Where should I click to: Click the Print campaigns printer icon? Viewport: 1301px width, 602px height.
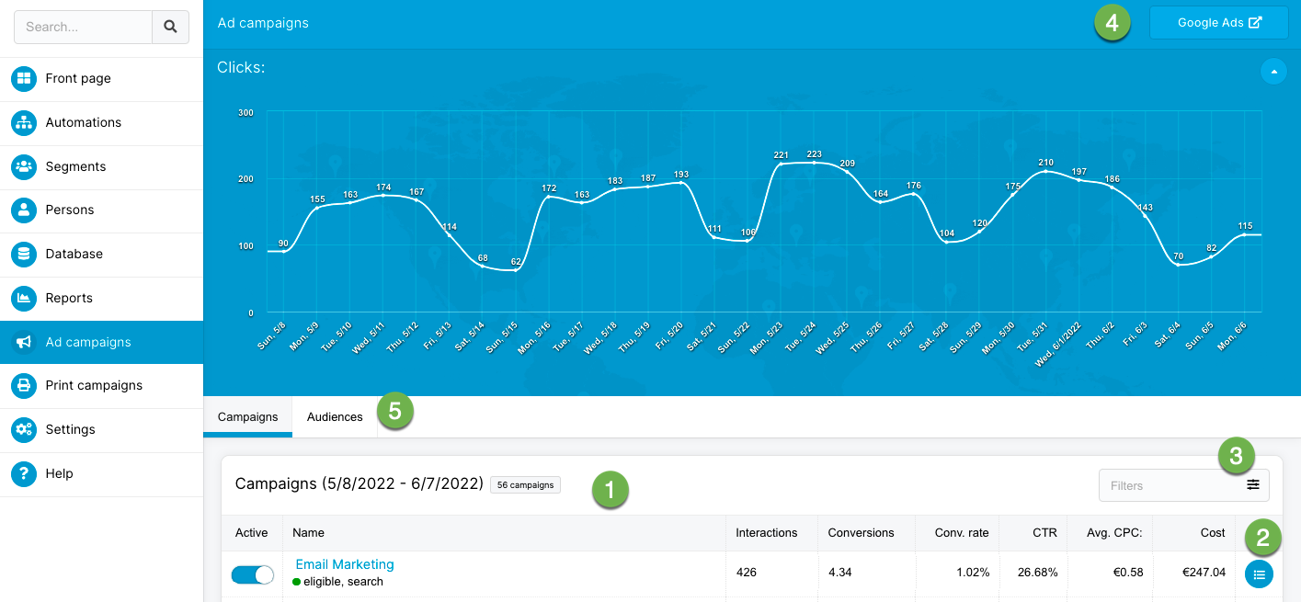point(24,385)
